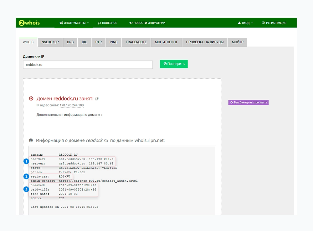Expand Дополнительная информация о домене
Viewport: 313px width, 231px height.
point(69,115)
